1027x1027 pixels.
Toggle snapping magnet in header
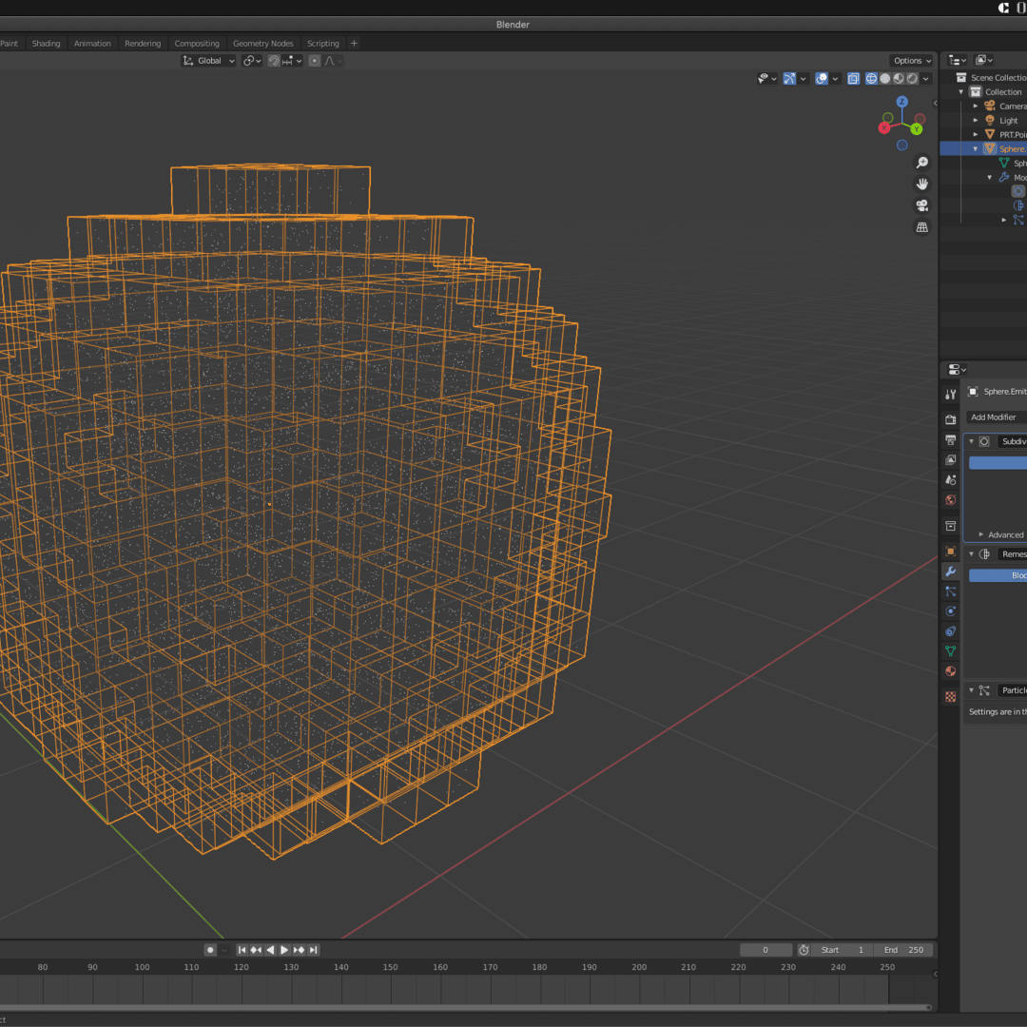pos(274,61)
